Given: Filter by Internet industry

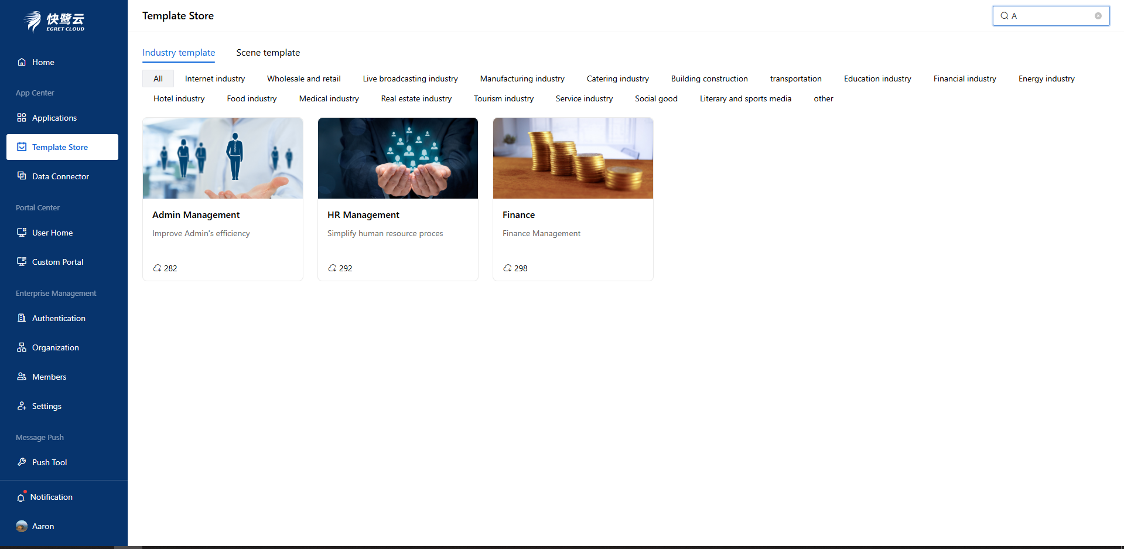Looking at the screenshot, I should [215, 79].
